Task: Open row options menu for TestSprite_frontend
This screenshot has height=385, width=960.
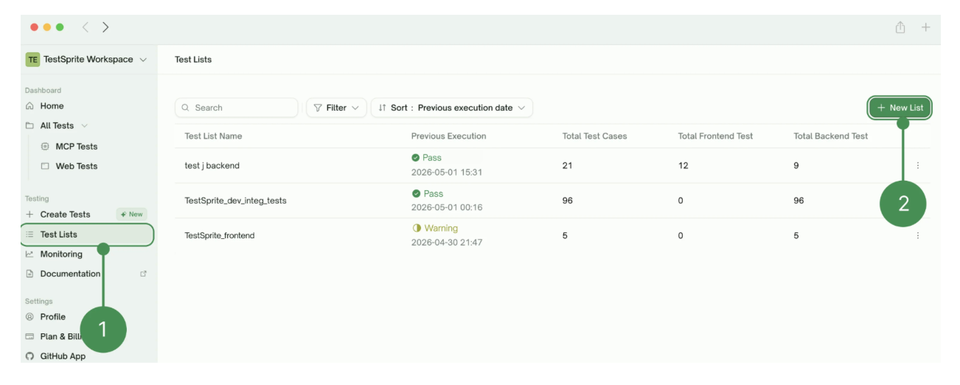Action: pyautogui.click(x=918, y=236)
